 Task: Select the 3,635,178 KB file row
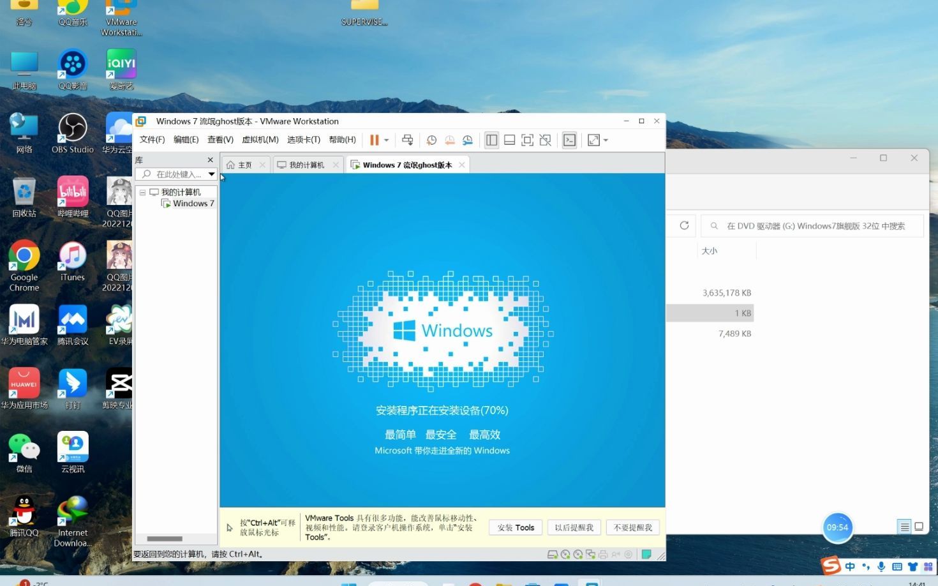click(710, 293)
